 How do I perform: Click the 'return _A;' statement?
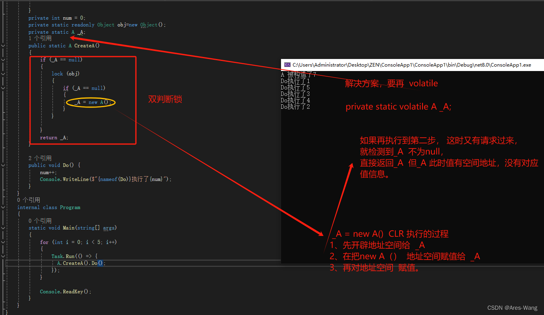pyautogui.click(x=54, y=138)
